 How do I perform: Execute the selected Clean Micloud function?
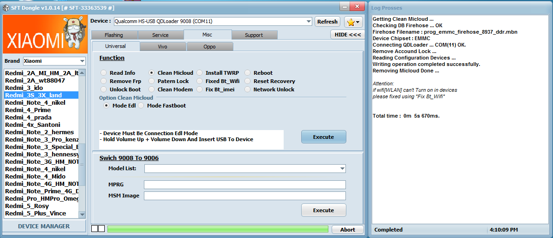323,137
